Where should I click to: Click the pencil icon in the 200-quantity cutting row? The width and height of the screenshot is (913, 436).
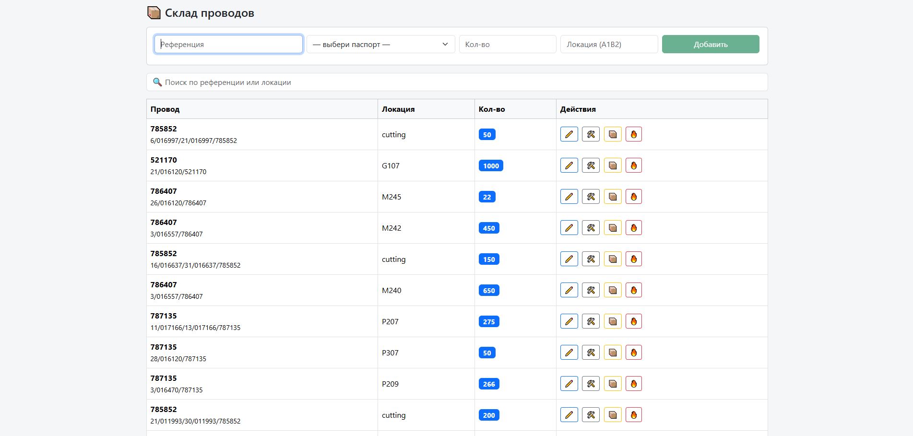coord(569,415)
